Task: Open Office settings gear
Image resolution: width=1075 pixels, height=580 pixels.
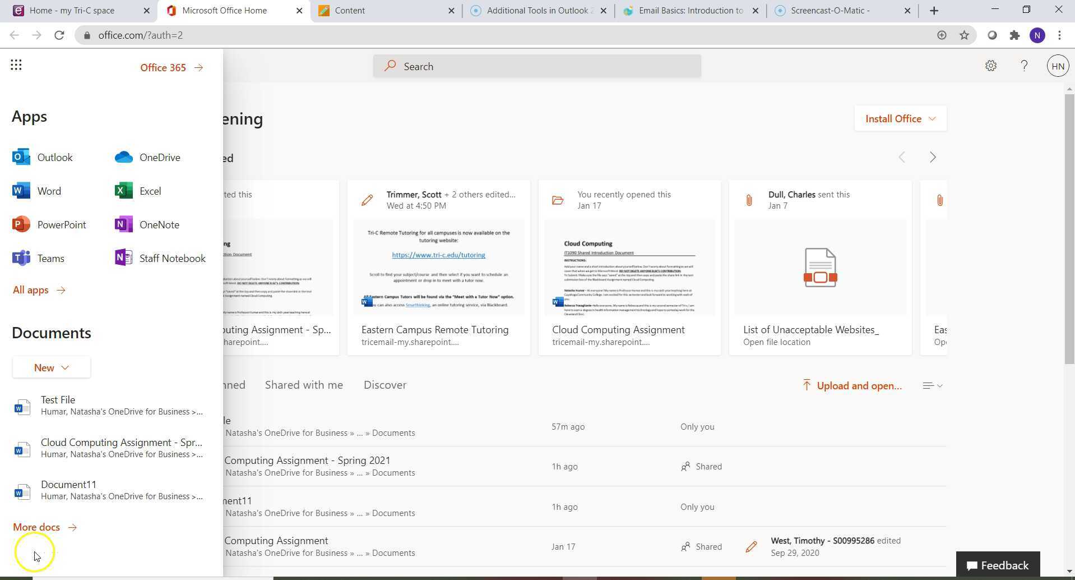Action: 991,66
